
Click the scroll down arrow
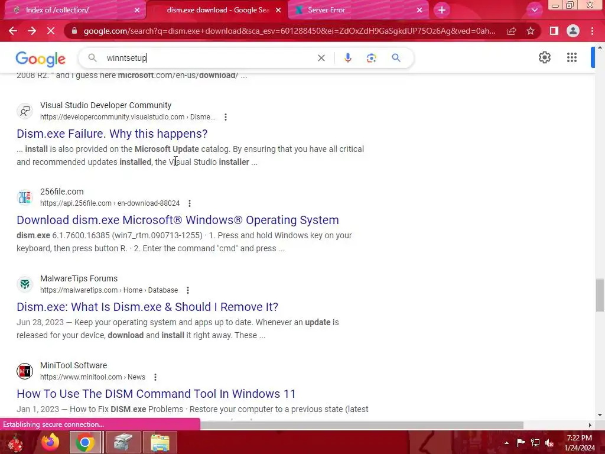600,415
